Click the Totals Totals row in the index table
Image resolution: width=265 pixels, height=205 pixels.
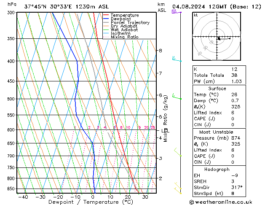207,75
